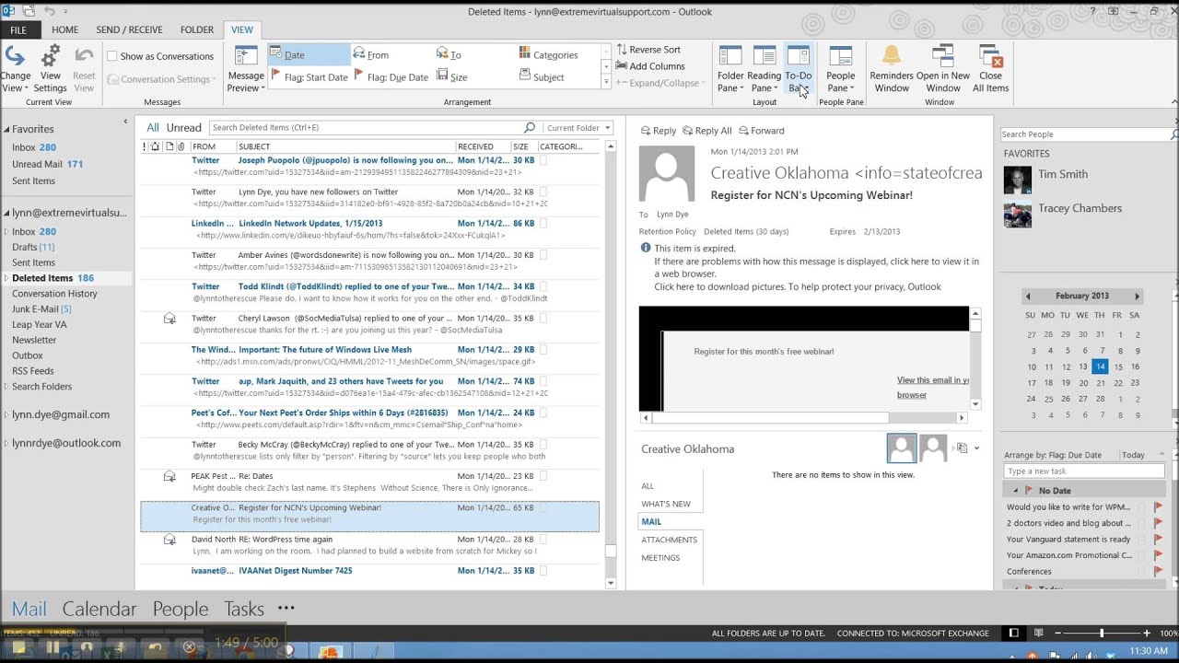The height and width of the screenshot is (663, 1179).
Task: Open To-Do Bar dropdown
Action: coord(798,69)
